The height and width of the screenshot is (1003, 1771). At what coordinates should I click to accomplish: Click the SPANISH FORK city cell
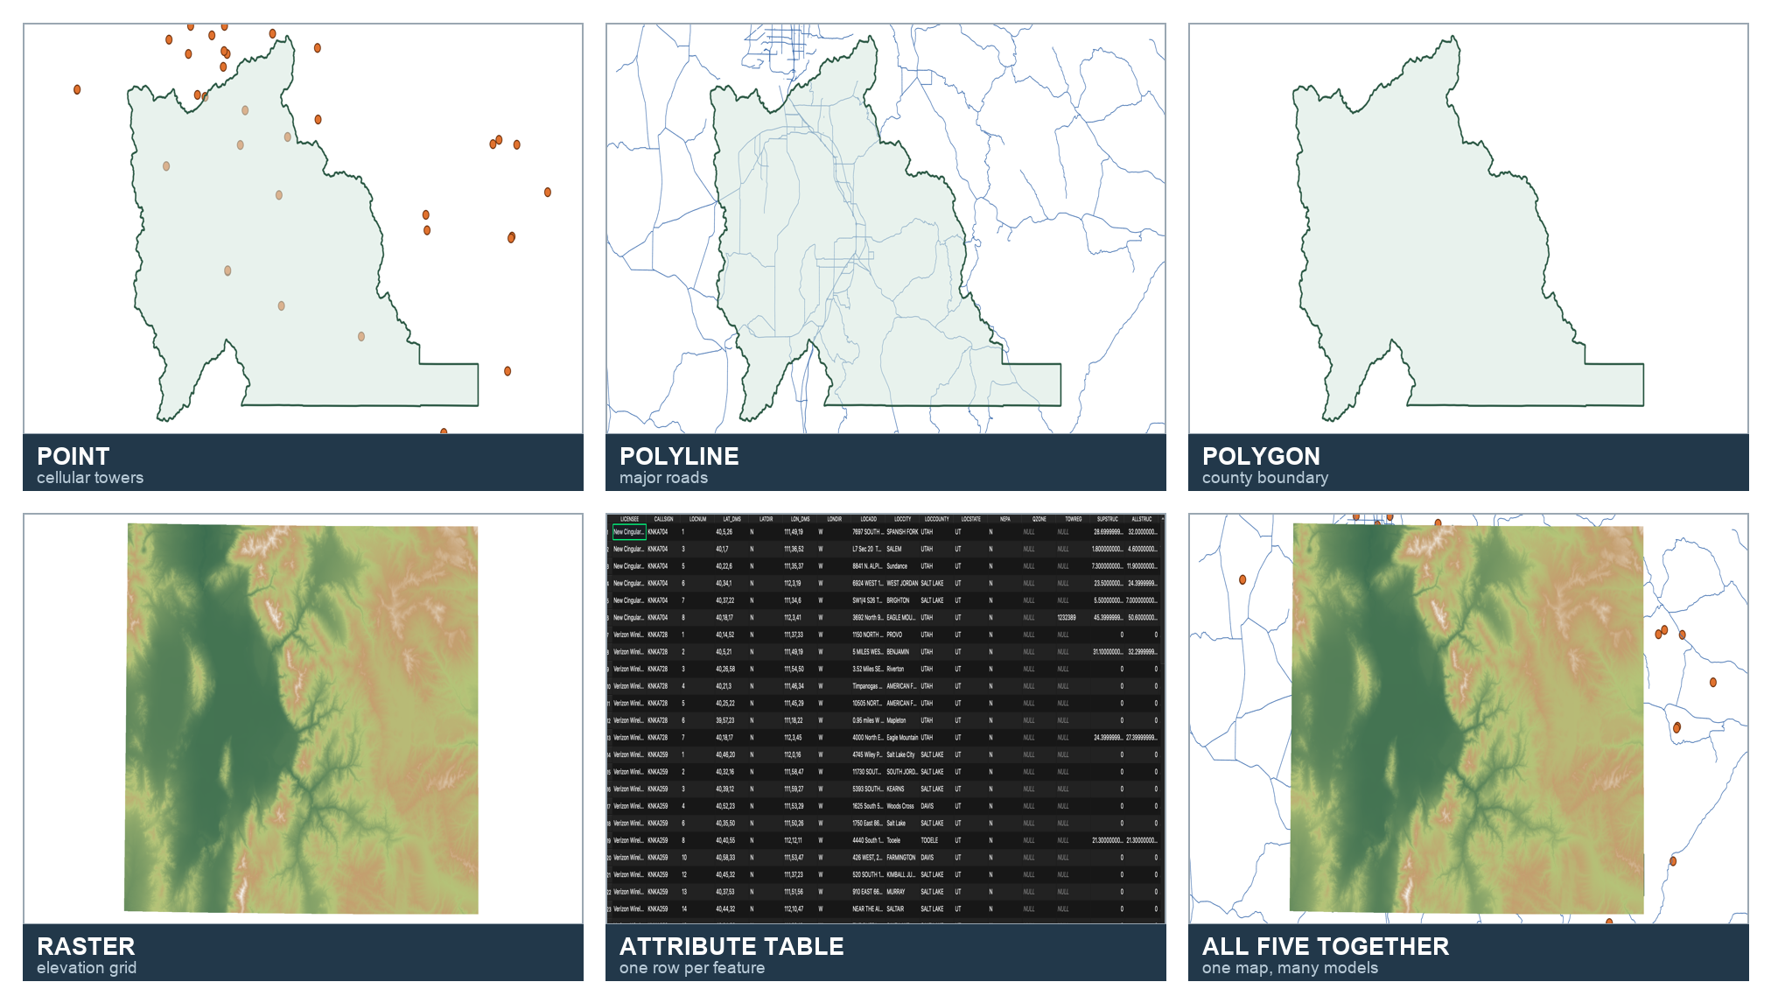tap(902, 532)
